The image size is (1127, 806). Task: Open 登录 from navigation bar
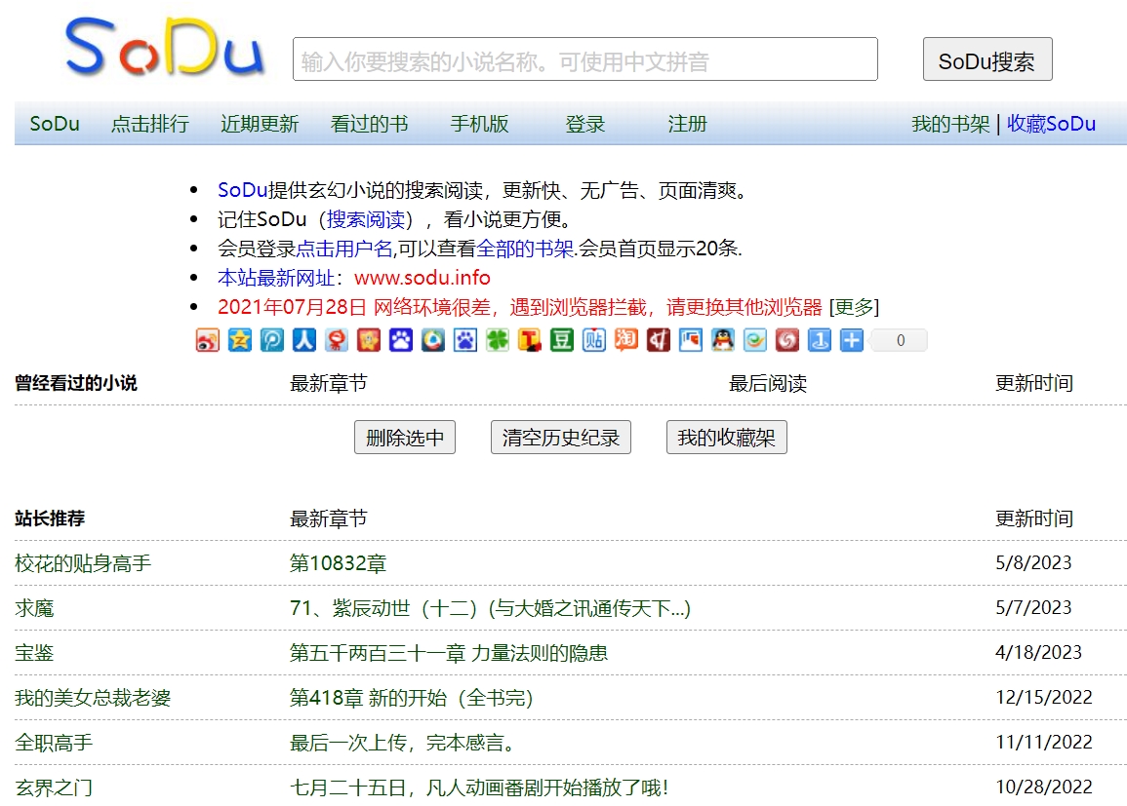tap(585, 124)
